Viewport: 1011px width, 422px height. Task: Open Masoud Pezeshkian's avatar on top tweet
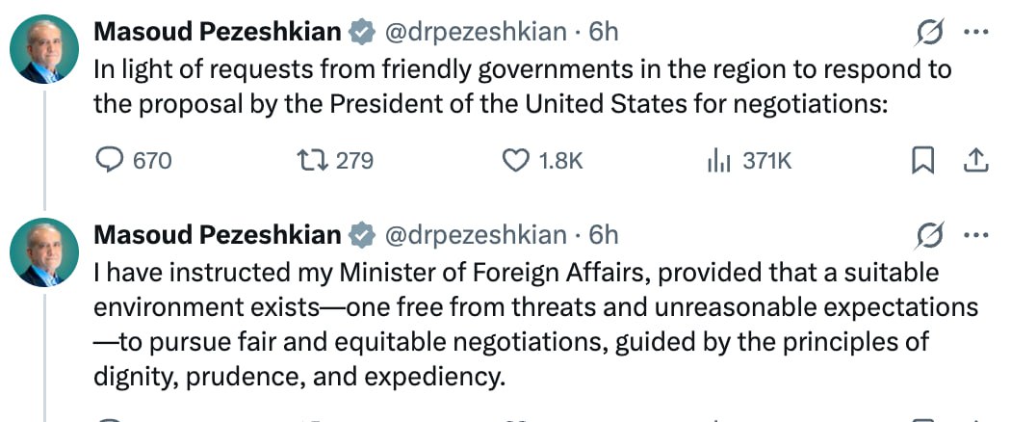[x=45, y=49]
